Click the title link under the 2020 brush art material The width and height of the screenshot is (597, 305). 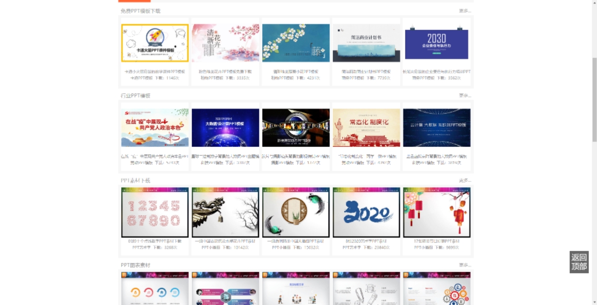pyautogui.click(x=366, y=241)
